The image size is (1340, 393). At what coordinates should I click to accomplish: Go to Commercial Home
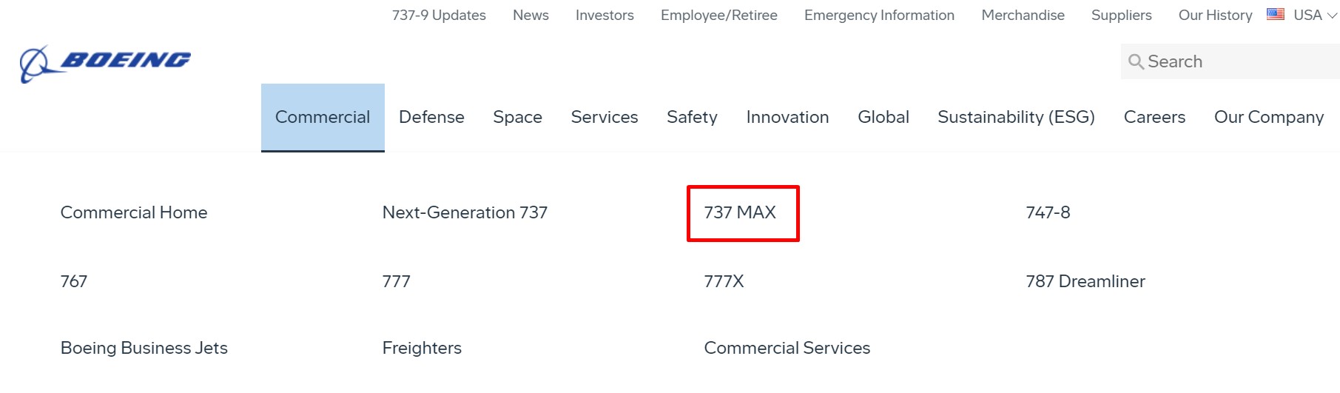[134, 212]
